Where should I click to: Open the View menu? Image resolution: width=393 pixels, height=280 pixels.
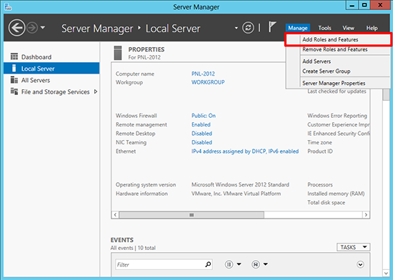pyautogui.click(x=349, y=28)
